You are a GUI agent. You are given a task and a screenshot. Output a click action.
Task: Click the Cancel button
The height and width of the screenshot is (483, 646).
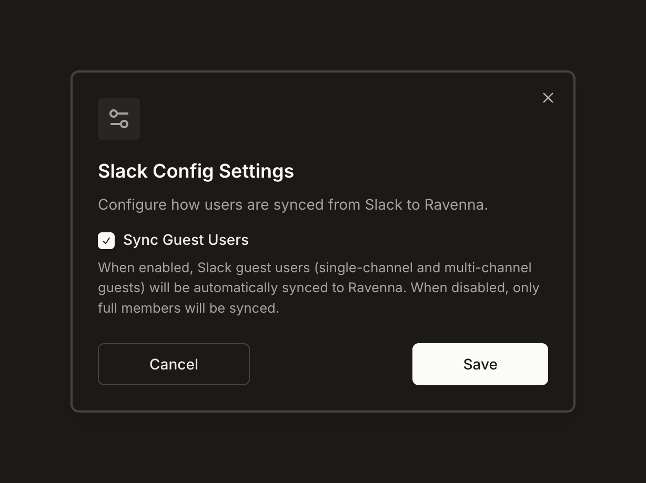[x=174, y=364]
